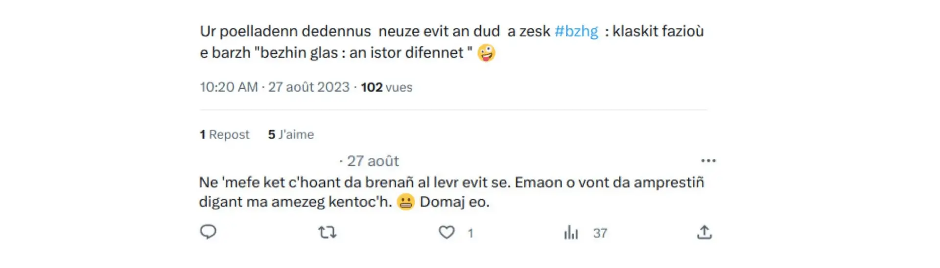Click the grimacing emoji in the reply
This screenshot has width=940, height=268.
(405, 202)
